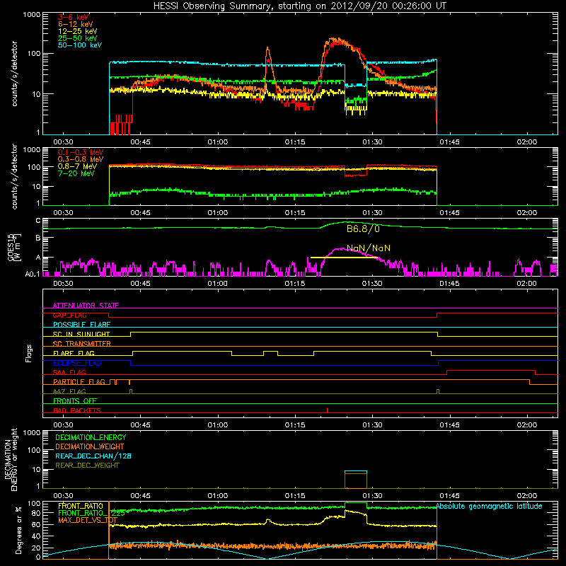
Task: Click the 7-20 MeV legend label
Action: click(x=76, y=173)
